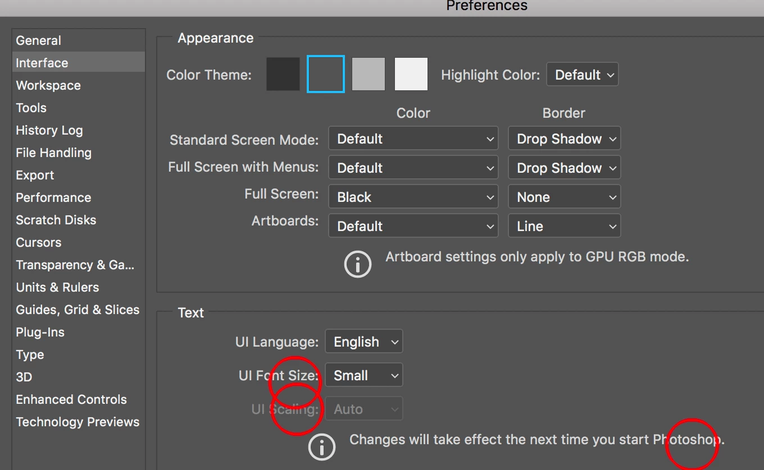Open the Drop Shadow dropdown for Full Screen with Menus
764x470 pixels.
click(x=563, y=167)
